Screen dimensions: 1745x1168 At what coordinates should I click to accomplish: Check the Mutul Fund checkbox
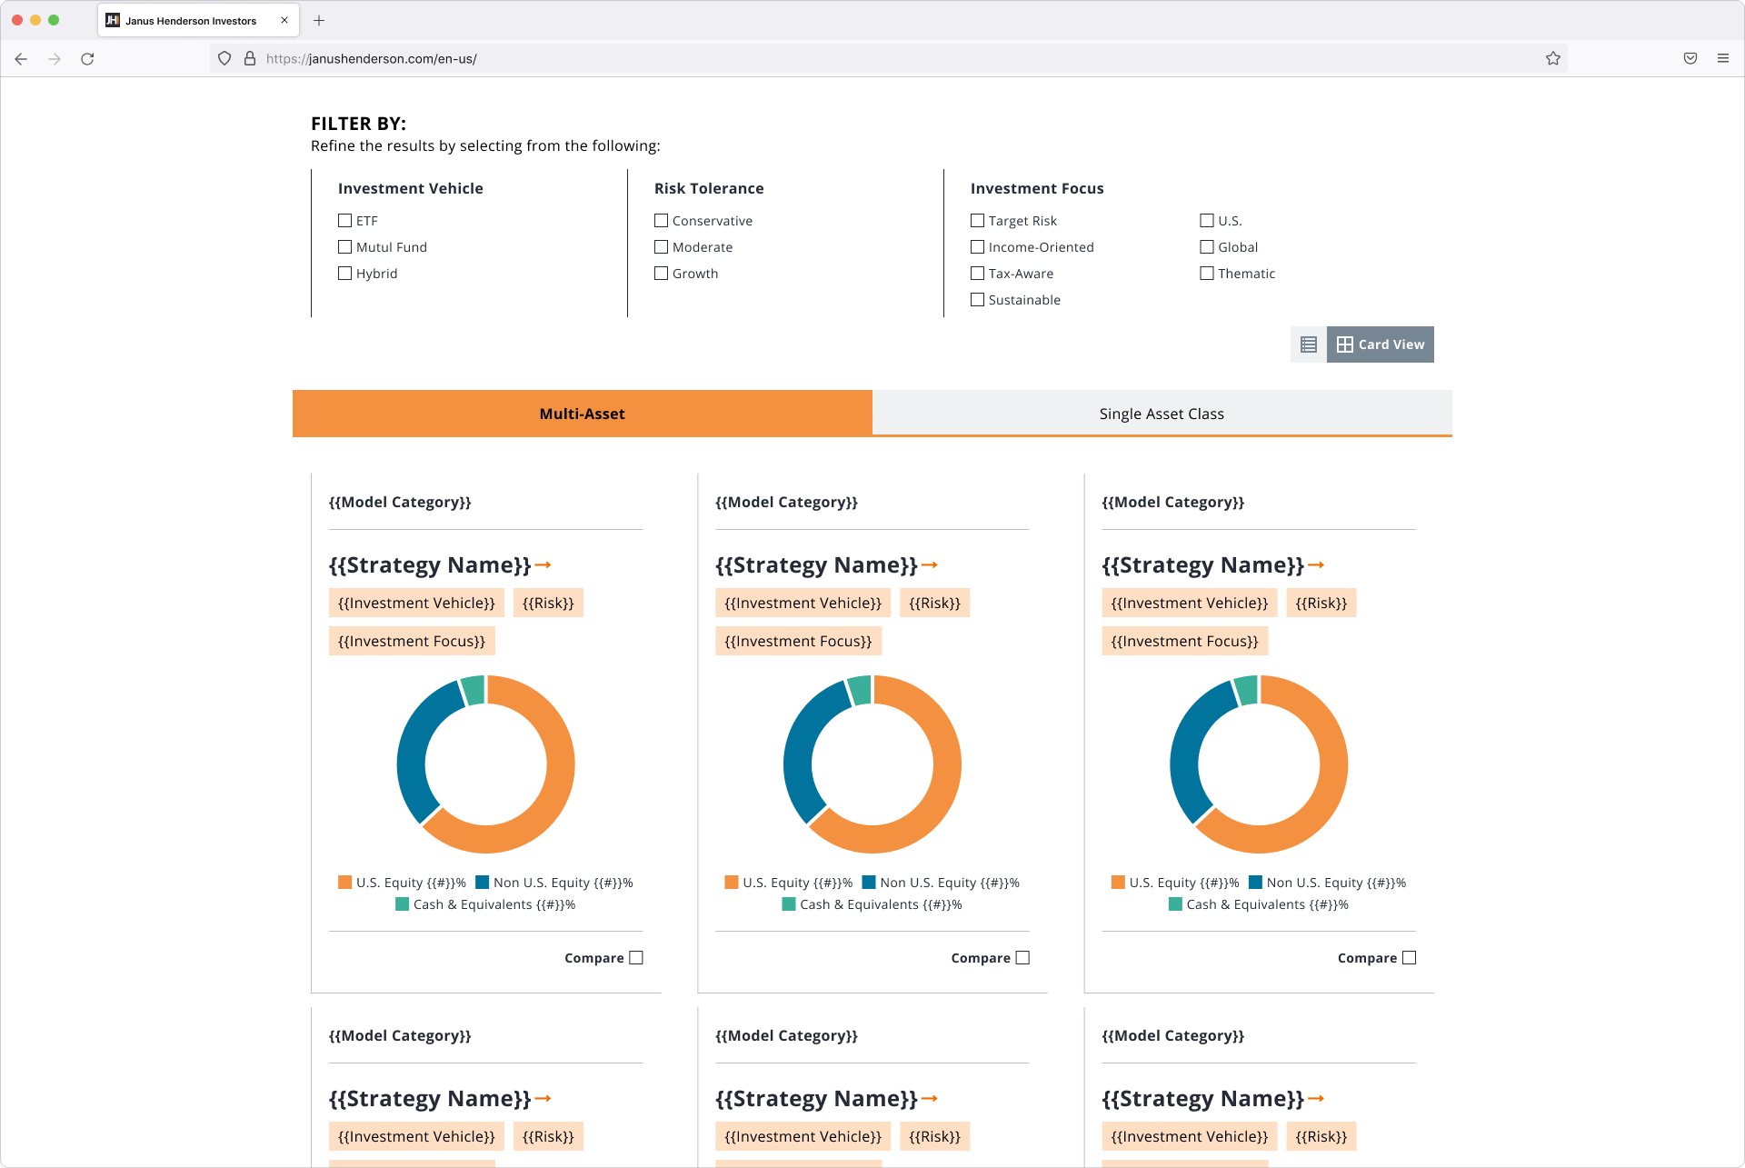(x=345, y=247)
